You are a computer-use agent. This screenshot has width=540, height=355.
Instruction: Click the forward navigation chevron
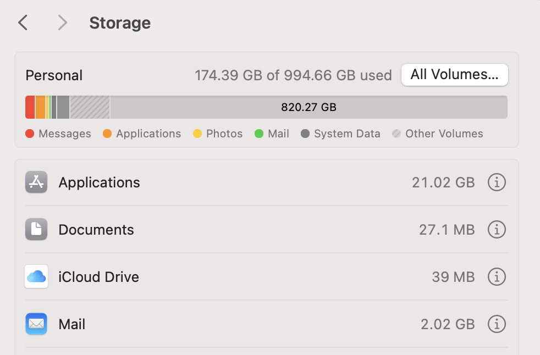62,23
